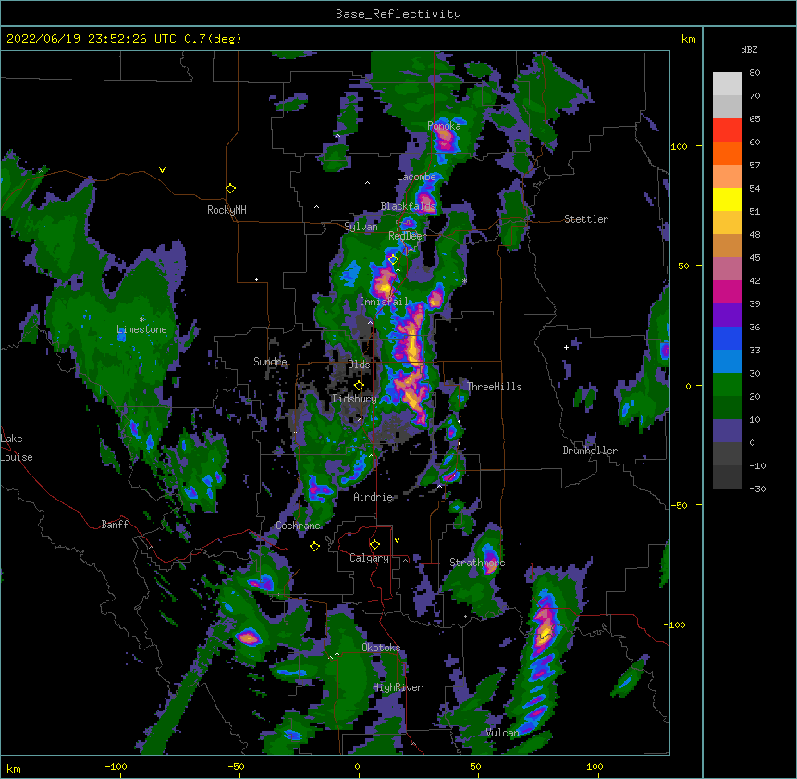This screenshot has width=797, height=779.
Task: Select the light blue legend swatch between 33 and 30
Action: (x=727, y=362)
